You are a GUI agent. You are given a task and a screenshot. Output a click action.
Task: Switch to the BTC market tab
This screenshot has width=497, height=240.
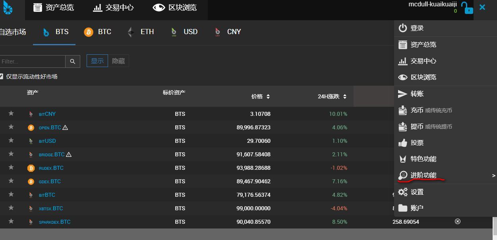(x=98, y=32)
